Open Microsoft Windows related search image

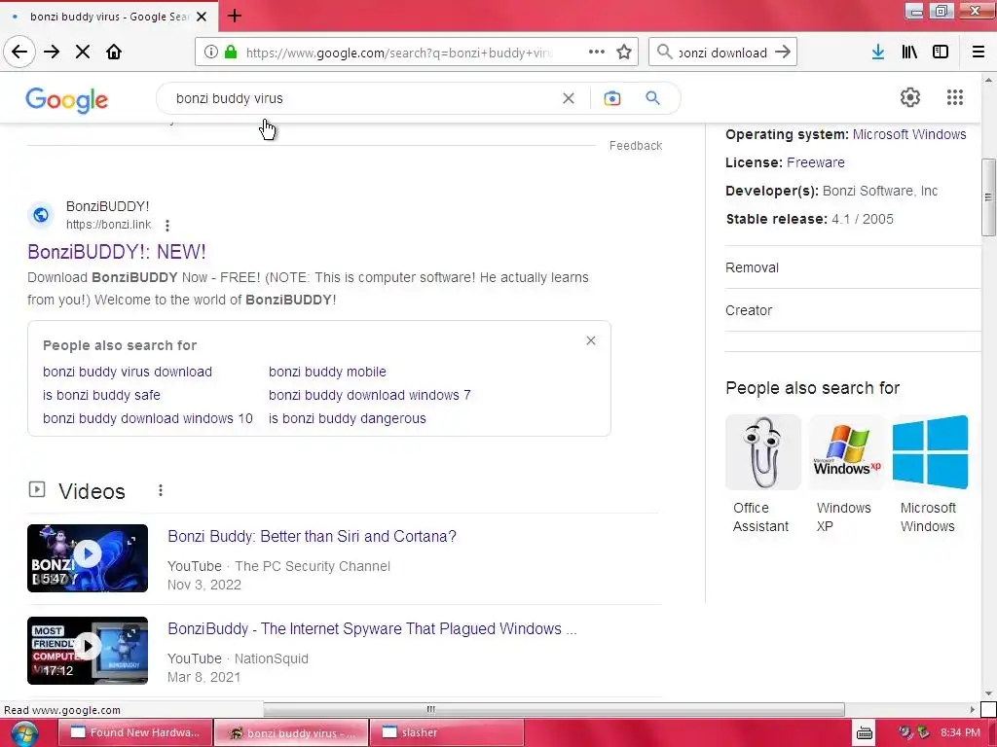tap(930, 452)
